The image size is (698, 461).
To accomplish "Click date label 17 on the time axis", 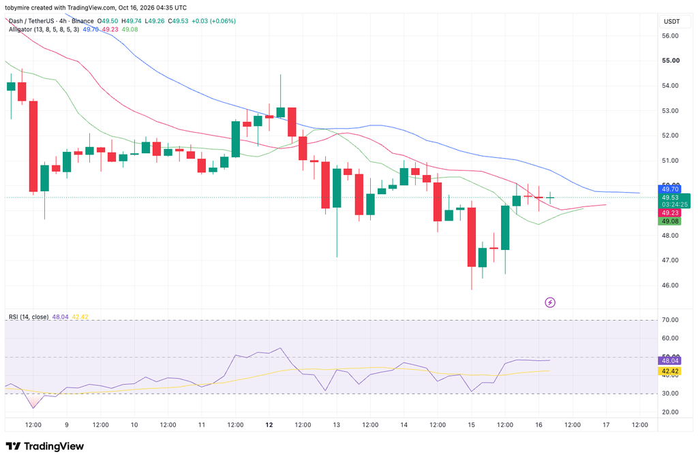I will coord(606,425).
